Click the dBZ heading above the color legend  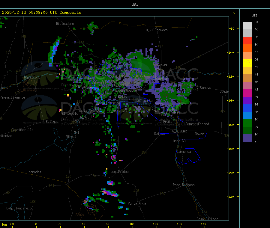pos(254,16)
